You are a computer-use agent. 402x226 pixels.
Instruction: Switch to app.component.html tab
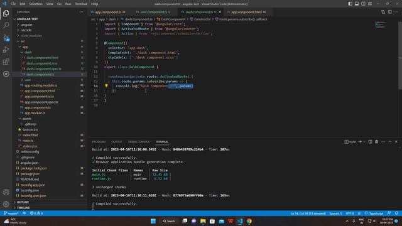tap(248, 12)
